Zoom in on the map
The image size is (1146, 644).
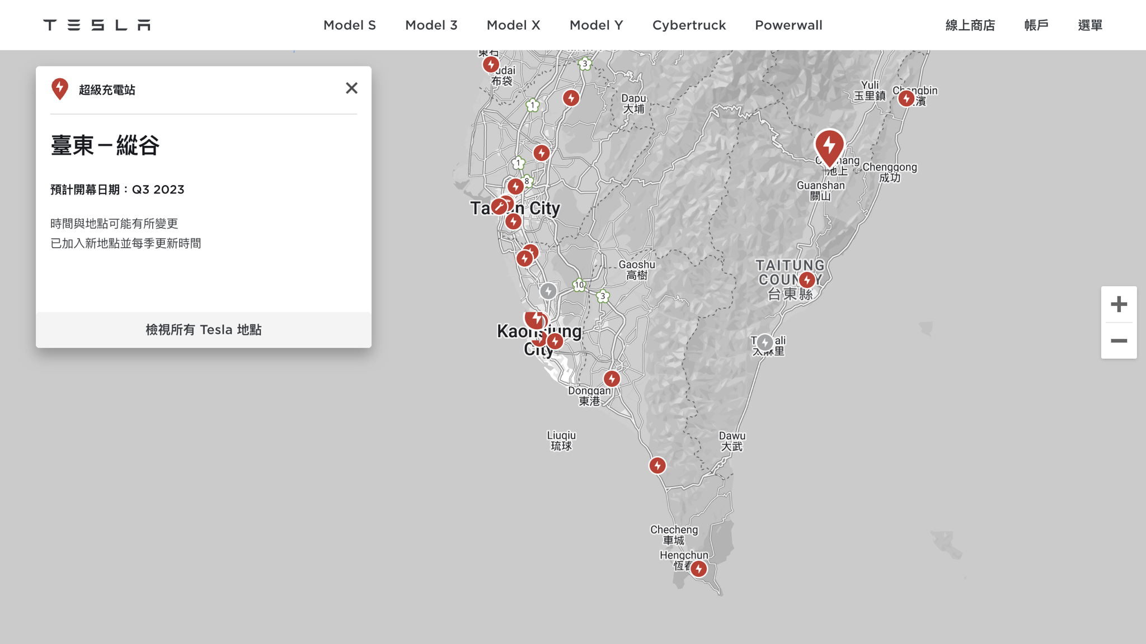[1119, 304]
